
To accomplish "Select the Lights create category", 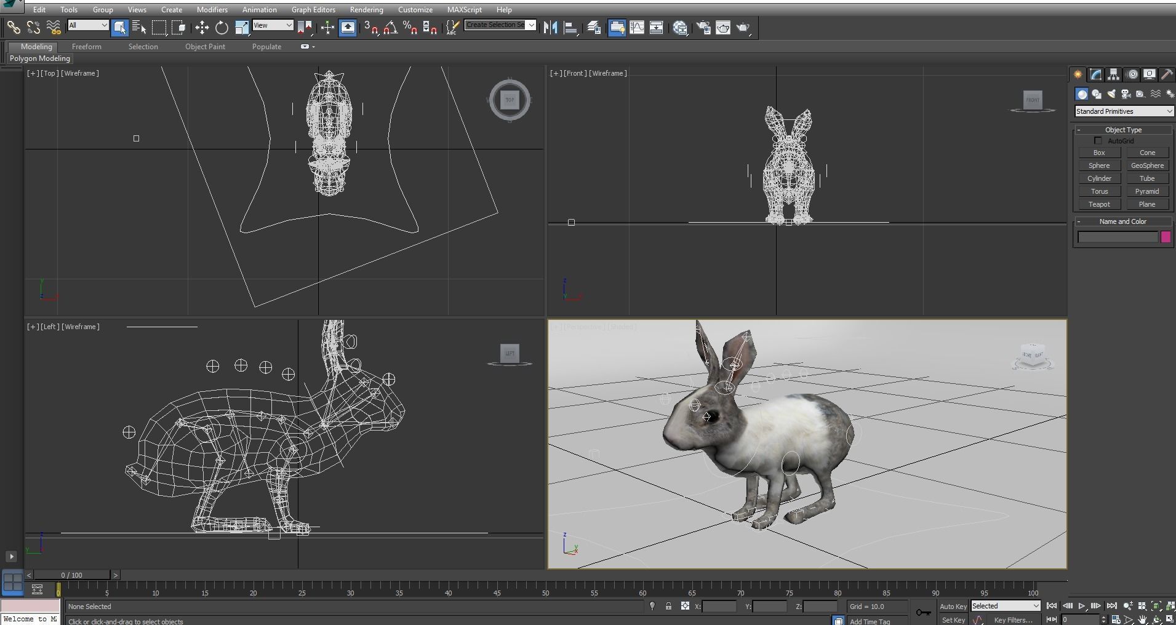I will [1111, 94].
